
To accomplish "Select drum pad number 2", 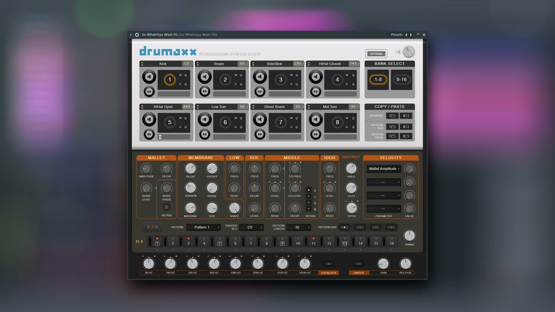I will click(x=225, y=80).
